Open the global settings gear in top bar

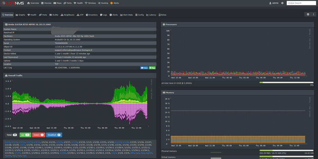[282, 3]
